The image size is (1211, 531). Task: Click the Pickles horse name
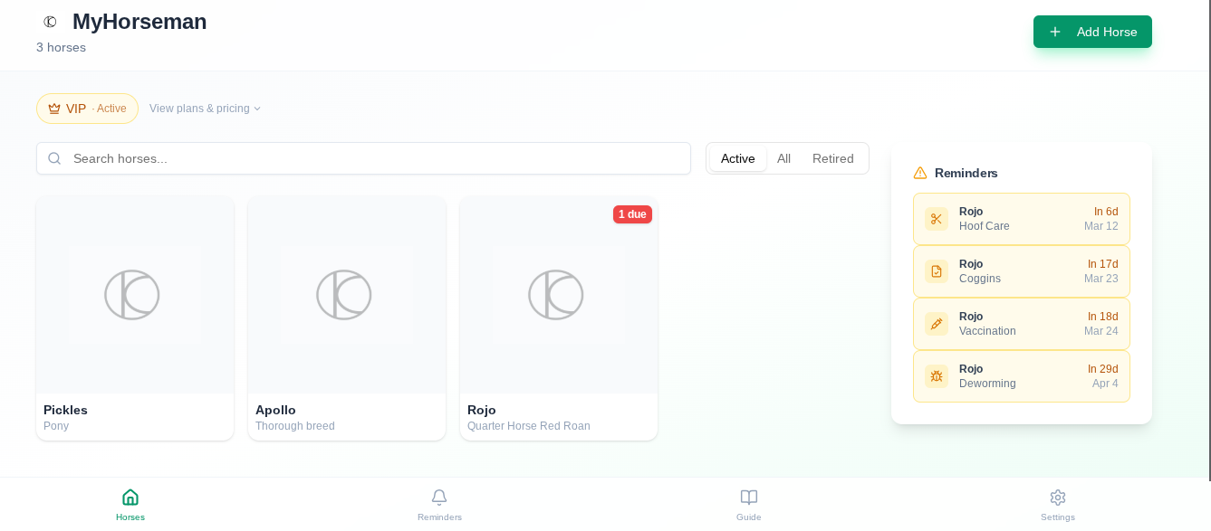click(65, 410)
